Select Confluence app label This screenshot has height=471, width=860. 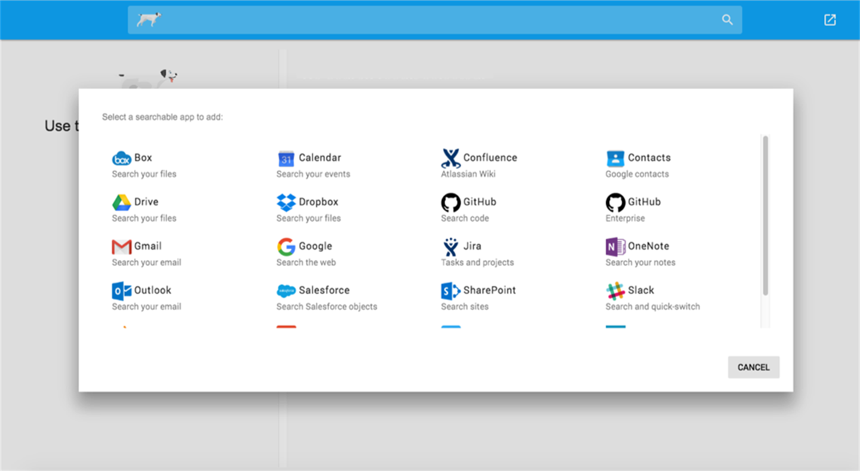(x=490, y=158)
